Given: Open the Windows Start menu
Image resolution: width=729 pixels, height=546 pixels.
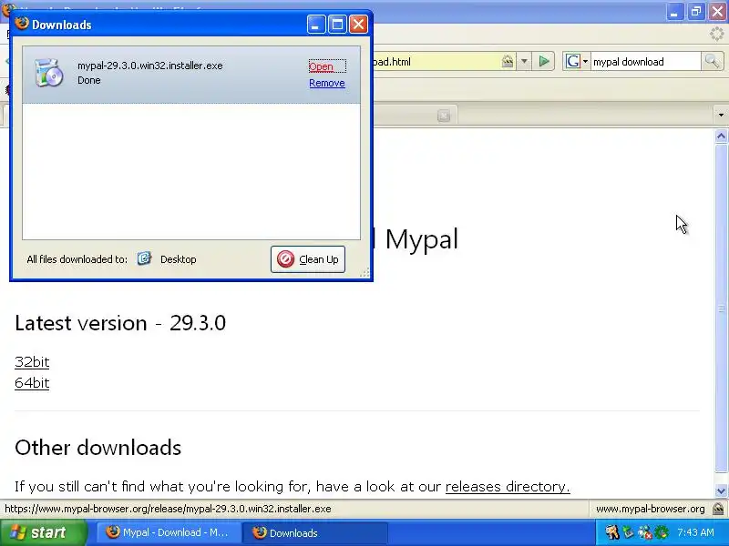Looking at the screenshot, I should click(x=43, y=532).
